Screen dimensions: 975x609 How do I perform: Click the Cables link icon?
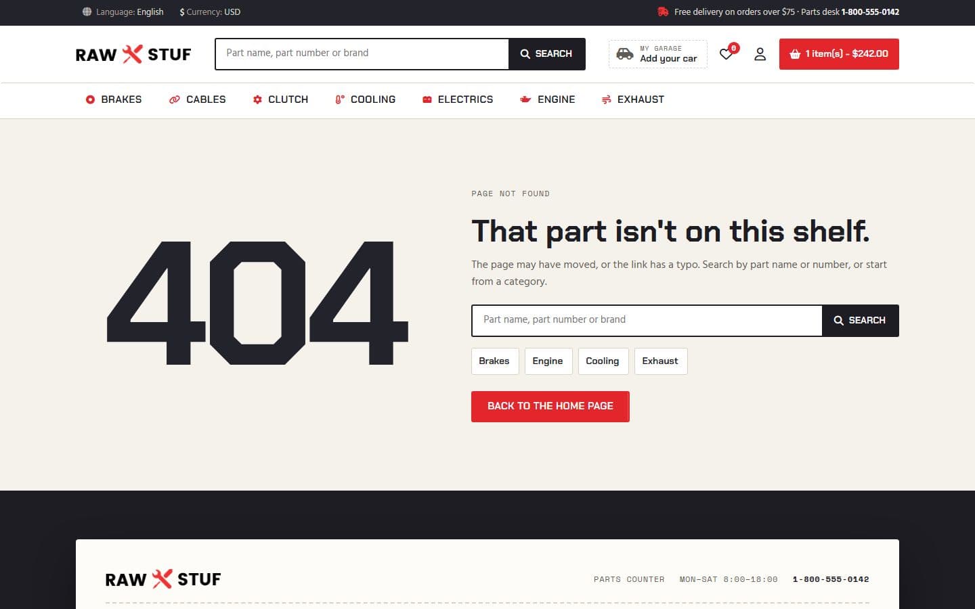coord(174,99)
